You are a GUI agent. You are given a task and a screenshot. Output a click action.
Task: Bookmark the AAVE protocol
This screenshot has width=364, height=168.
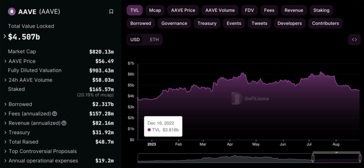click(111, 12)
